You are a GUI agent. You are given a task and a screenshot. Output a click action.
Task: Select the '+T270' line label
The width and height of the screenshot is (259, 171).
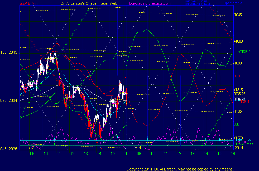point(238,138)
